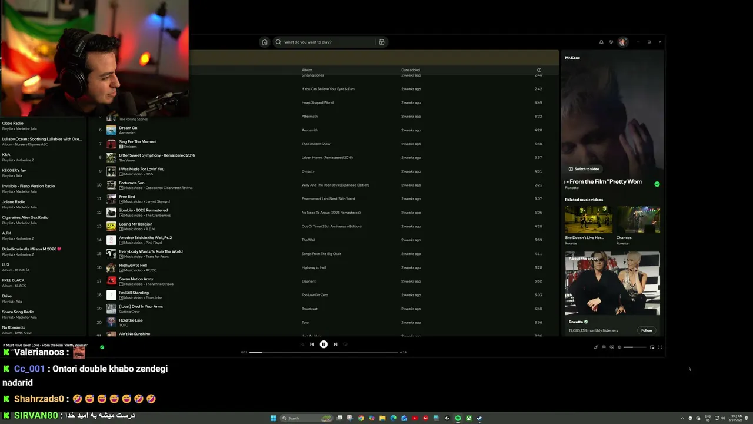This screenshot has width=753, height=424.
Task: Open 'She Doesn't Live Her...' video thumbnail
Action: (588, 220)
